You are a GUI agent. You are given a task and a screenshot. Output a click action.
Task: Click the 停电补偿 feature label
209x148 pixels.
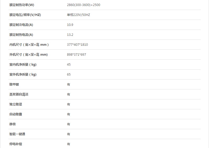[x=16, y=144]
